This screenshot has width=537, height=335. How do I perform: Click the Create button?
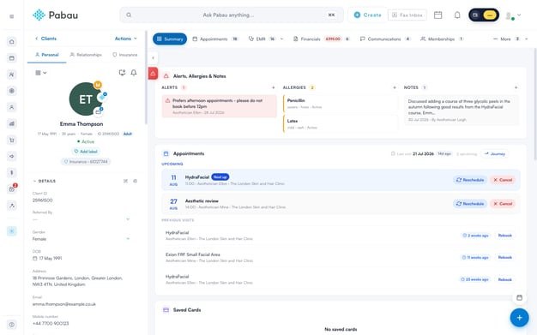pyautogui.click(x=367, y=15)
